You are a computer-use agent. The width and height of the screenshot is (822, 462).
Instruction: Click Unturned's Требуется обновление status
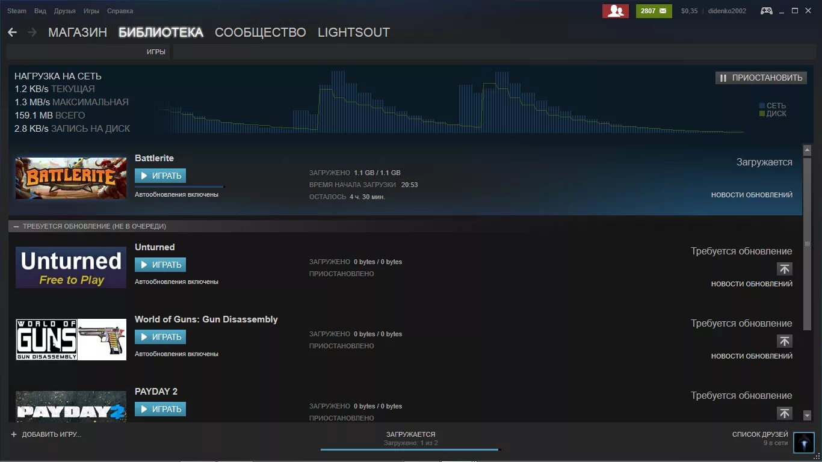click(x=741, y=251)
